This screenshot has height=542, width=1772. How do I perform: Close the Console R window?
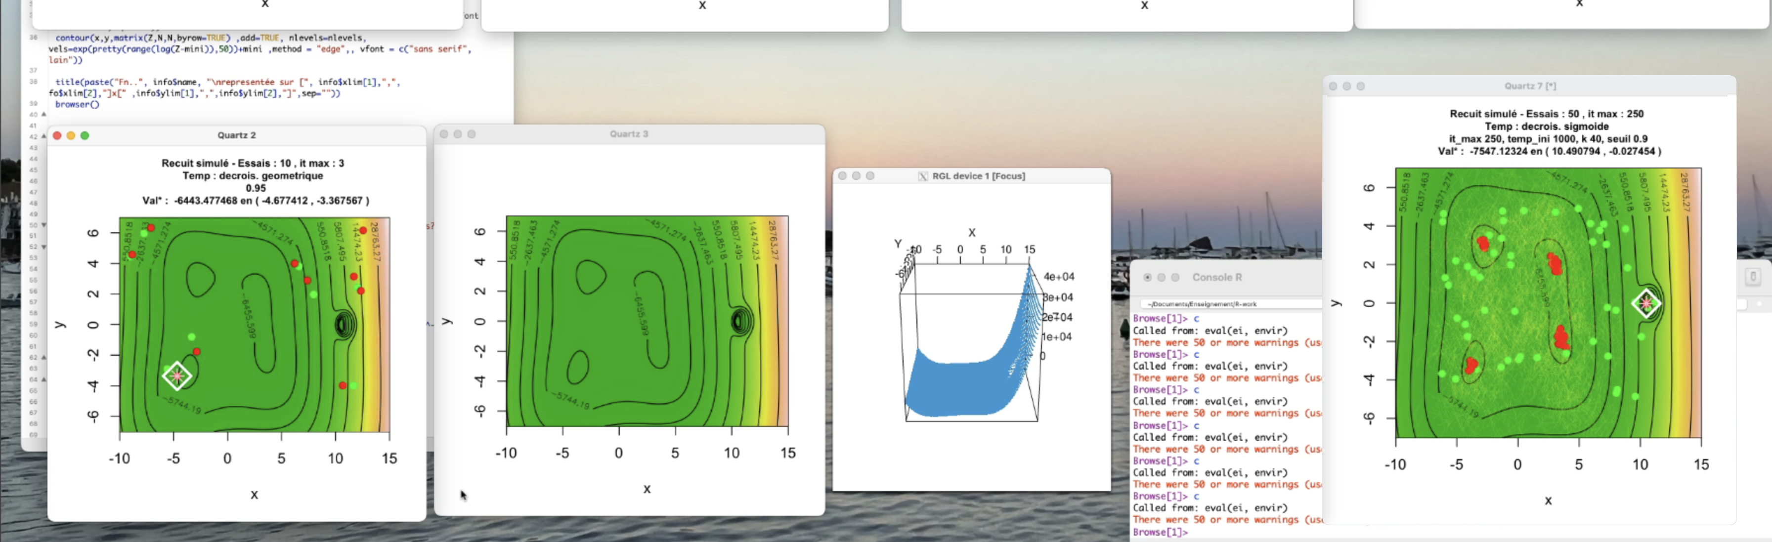tap(1147, 277)
